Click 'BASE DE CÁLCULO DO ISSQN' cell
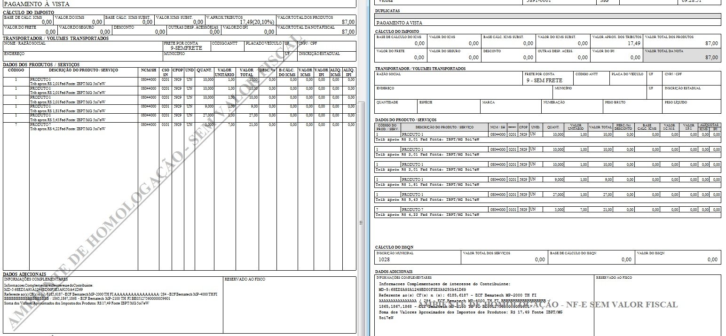 [591, 257]
